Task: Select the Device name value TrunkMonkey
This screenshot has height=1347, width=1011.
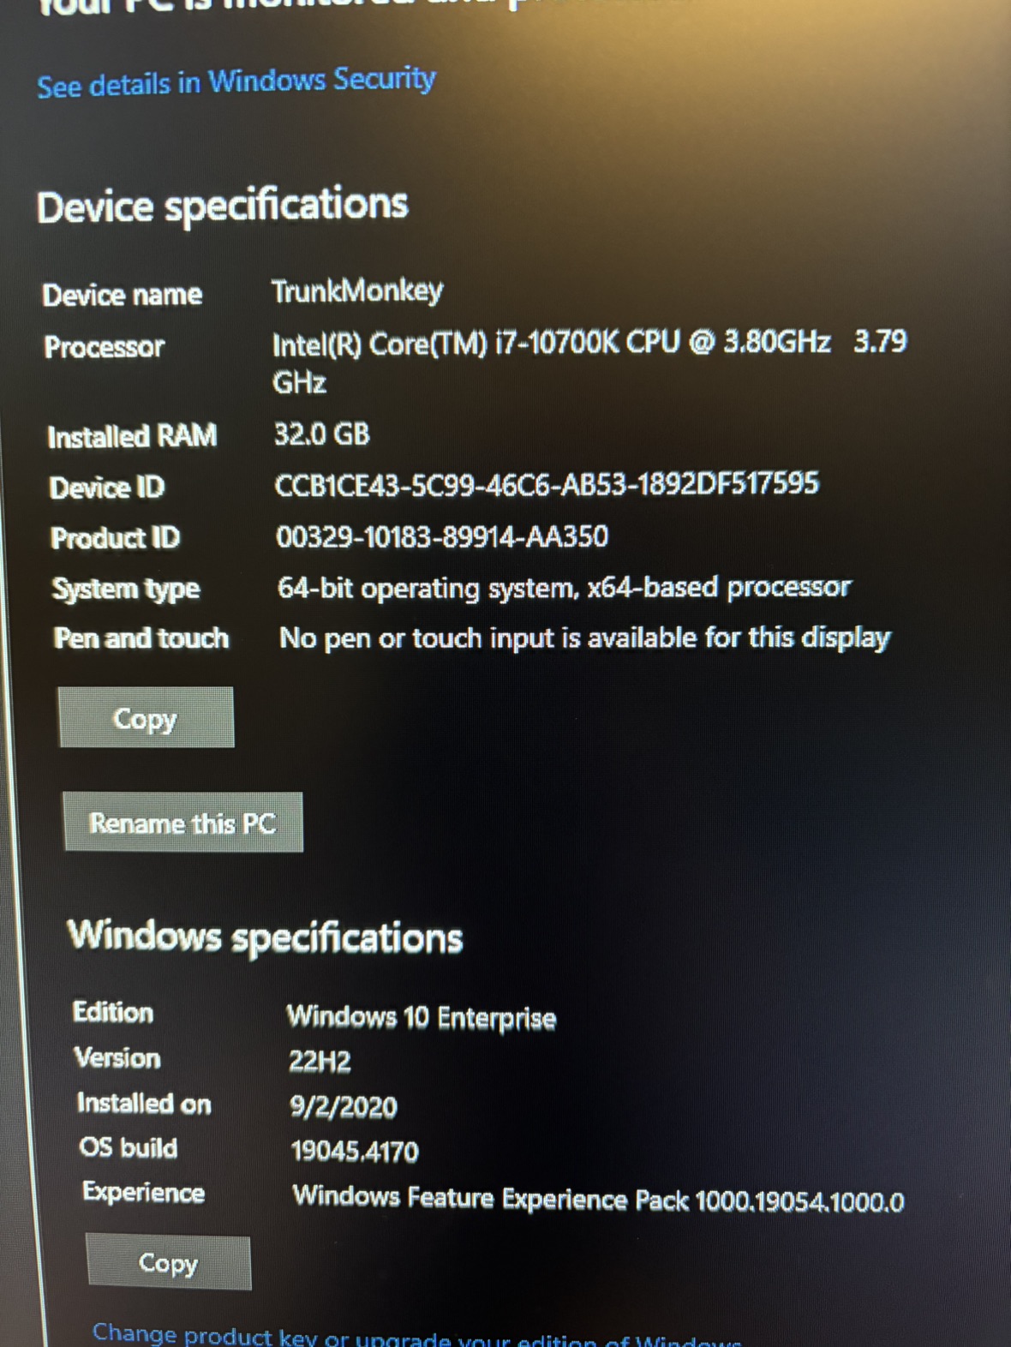Action: point(357,291)
